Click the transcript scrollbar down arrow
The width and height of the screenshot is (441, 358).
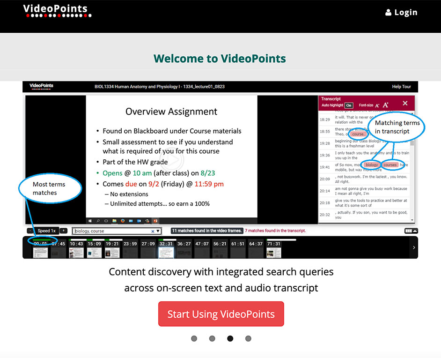412,220
